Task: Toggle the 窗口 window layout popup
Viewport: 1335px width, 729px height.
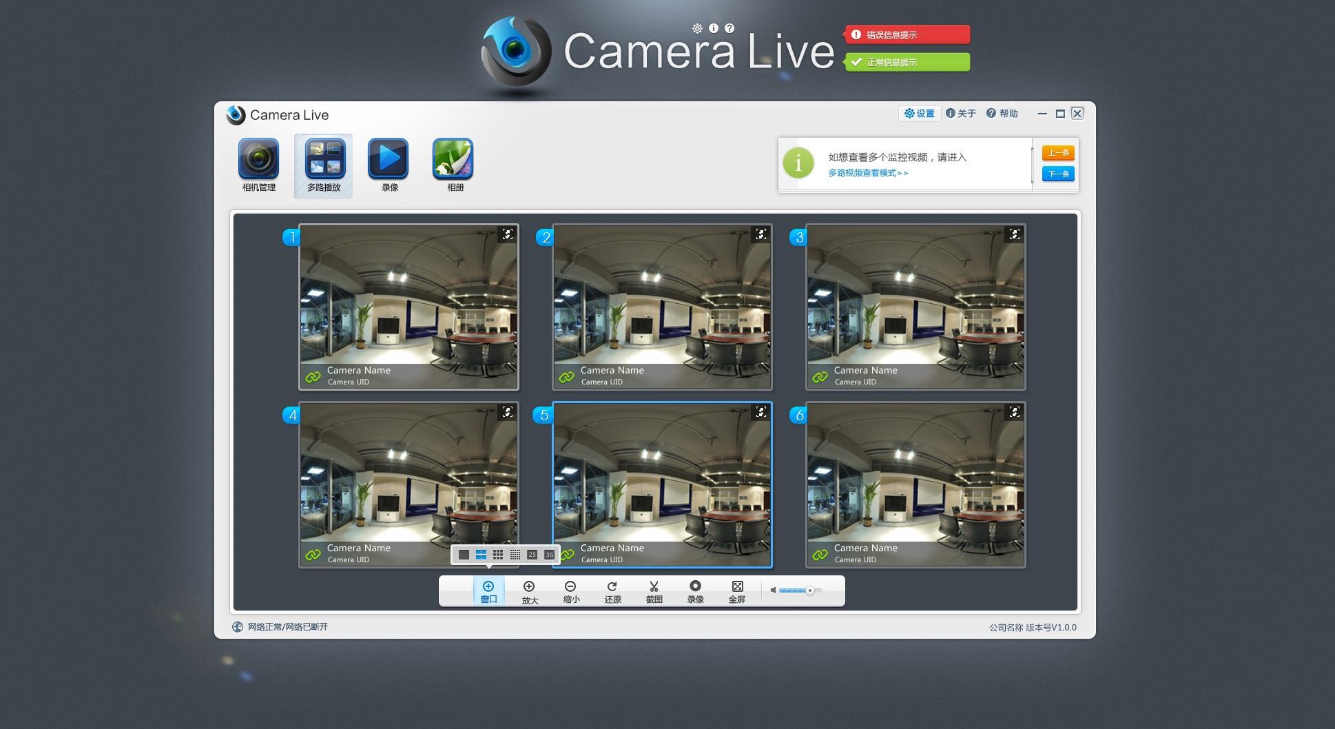Action: click(488, 592)
